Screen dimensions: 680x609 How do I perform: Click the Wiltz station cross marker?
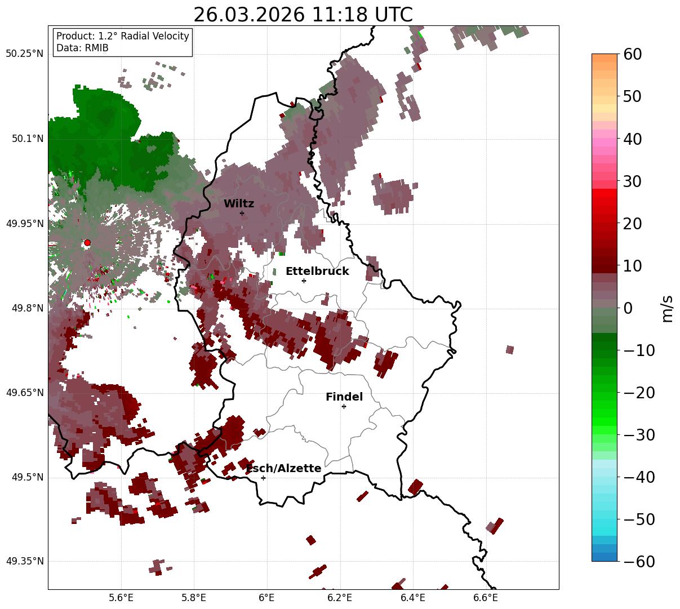pyautogui.click(x=242, y=213)
